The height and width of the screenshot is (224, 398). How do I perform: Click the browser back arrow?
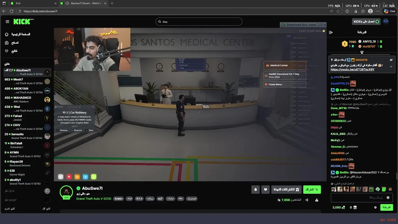click(4, 11)
